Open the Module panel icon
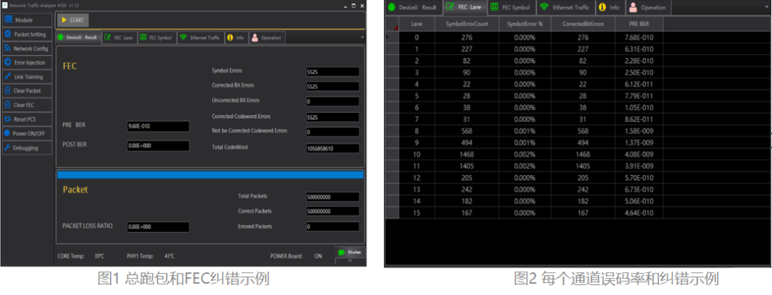Screen dimensions: 772x295 tap(9, 19)
